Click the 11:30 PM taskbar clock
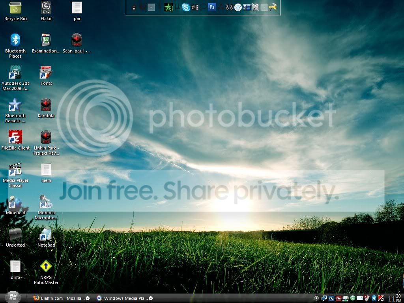The height and width of the screenshot is (303, 404). tap(395, 298)
